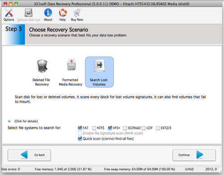
Task: Select Deleted File Recovery trash icon
Action: pyautogui.click(x=42, y=66)
